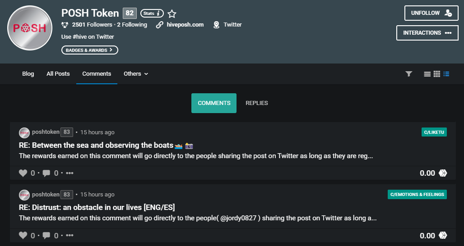Viewport: 464px width, 246px height.
Task: Click the speech bubble icon on Distrust comment
Action: (46, 235)
